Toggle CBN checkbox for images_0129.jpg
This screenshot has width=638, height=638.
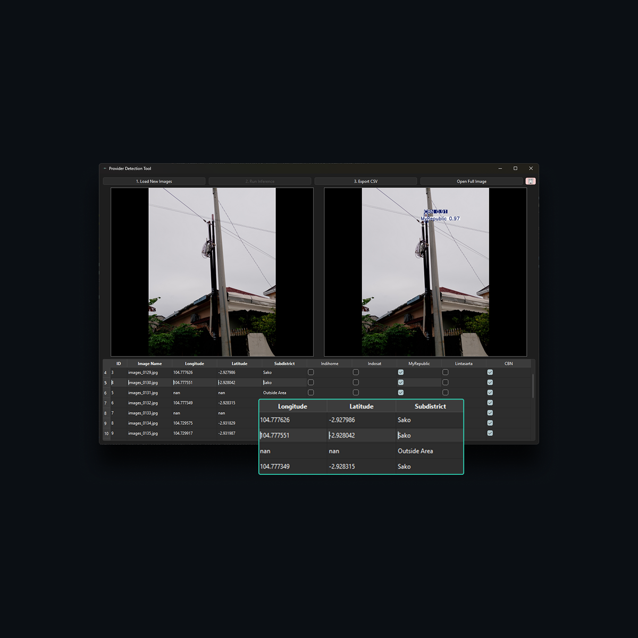click(490, 372)
